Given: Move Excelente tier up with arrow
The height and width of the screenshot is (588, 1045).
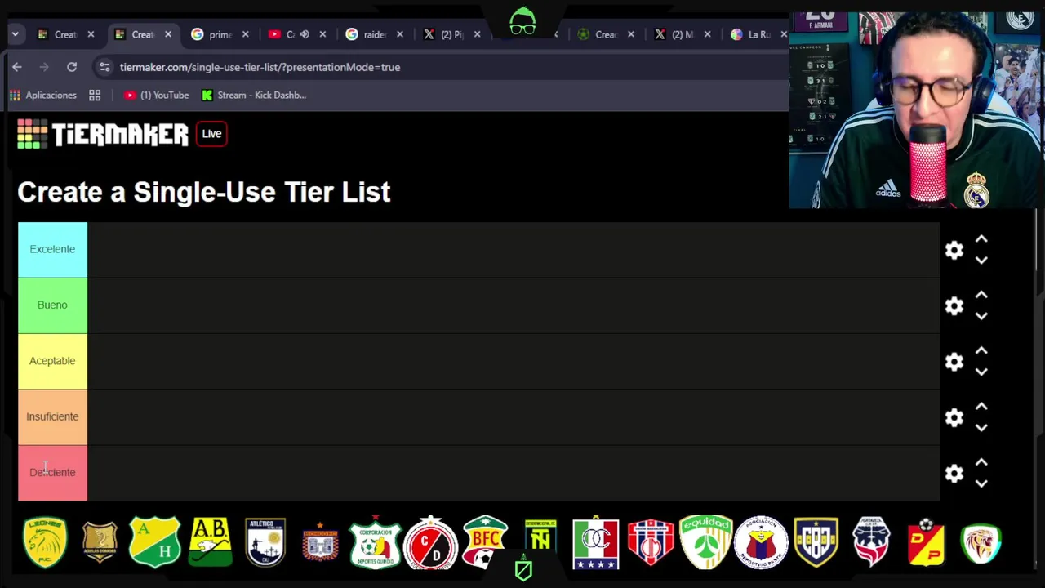Looking at the screenshot, I should 981,239.
